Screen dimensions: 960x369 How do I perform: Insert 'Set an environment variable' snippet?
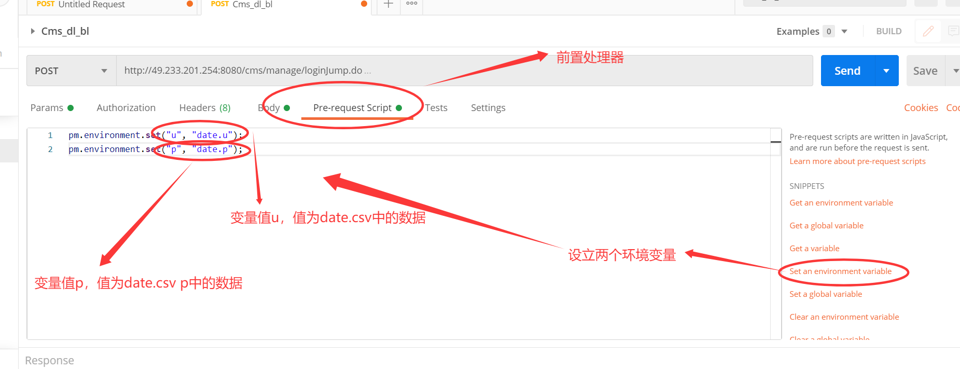[x=840, y=271]
